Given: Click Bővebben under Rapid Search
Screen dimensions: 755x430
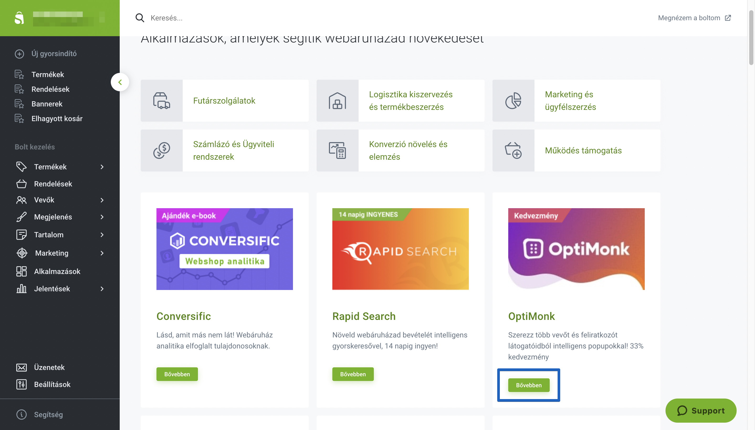Looking at the screenshot, I should tap(353, 374).
